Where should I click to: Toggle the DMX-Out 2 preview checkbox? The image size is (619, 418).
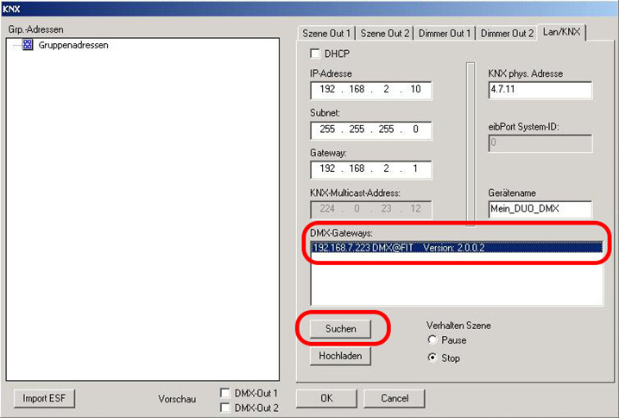pos(225,408)
